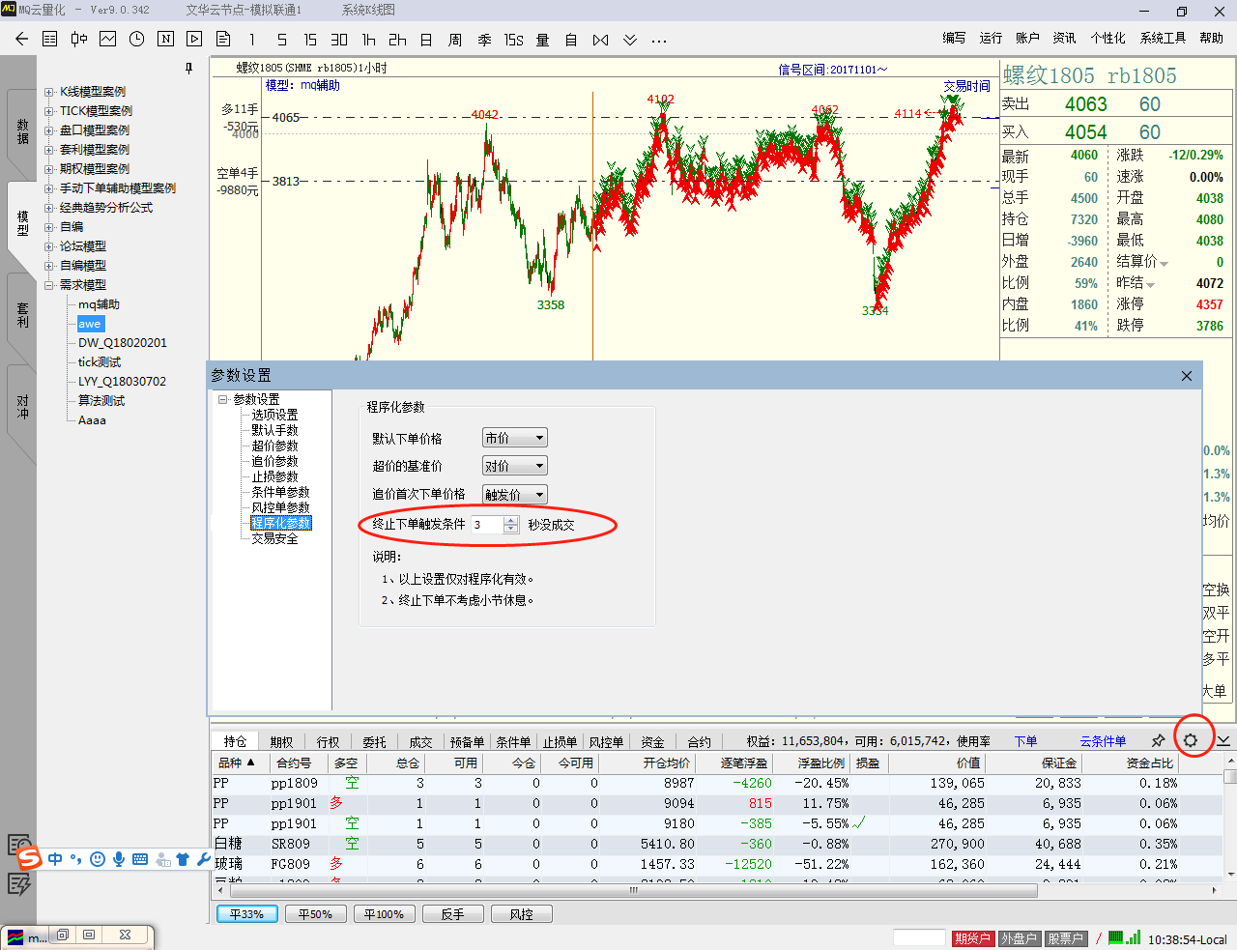Open the 超价的基准价 dropdown
This screenshot has height=950, width=1237.
pos(514,466)
